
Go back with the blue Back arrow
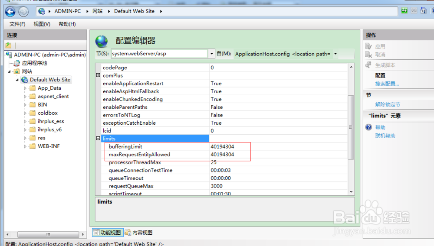(x=10, y=12)
